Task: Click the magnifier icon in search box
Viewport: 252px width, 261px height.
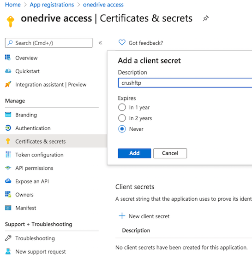Action: [10, 43]
